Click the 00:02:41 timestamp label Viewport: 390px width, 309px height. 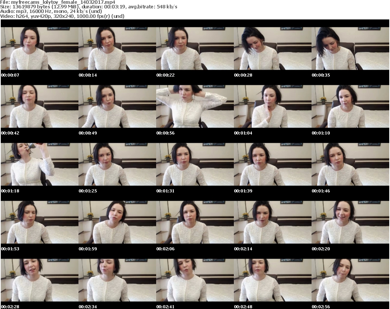[x=165, y=306]
